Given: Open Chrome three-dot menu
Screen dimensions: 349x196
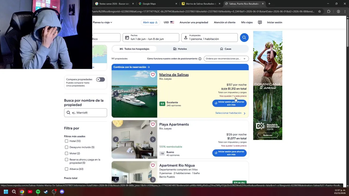Looking at the screenshot, I should 345,11.
